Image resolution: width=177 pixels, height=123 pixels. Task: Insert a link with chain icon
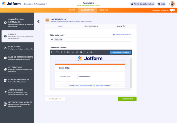(x=77, y=52)
